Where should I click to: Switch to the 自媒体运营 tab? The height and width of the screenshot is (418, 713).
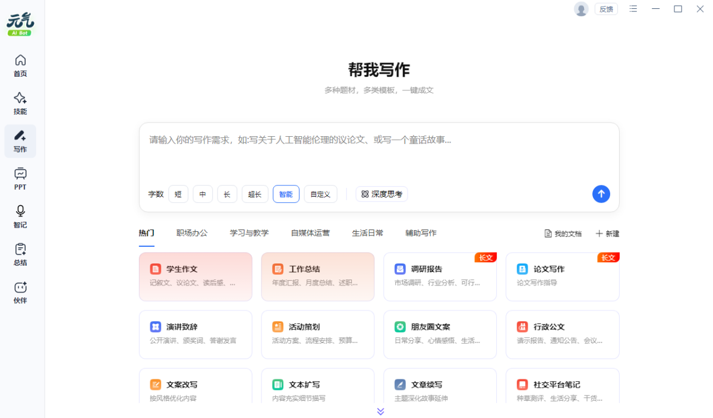(310, 233)
